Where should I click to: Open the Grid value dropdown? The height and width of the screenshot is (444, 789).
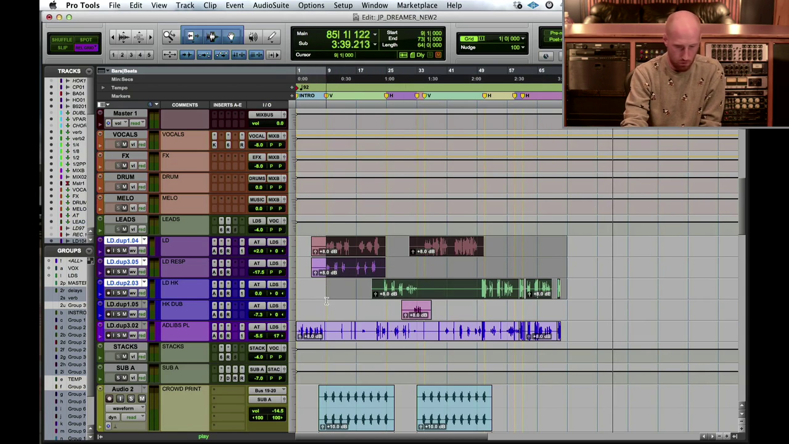click(x=522, y=39)
